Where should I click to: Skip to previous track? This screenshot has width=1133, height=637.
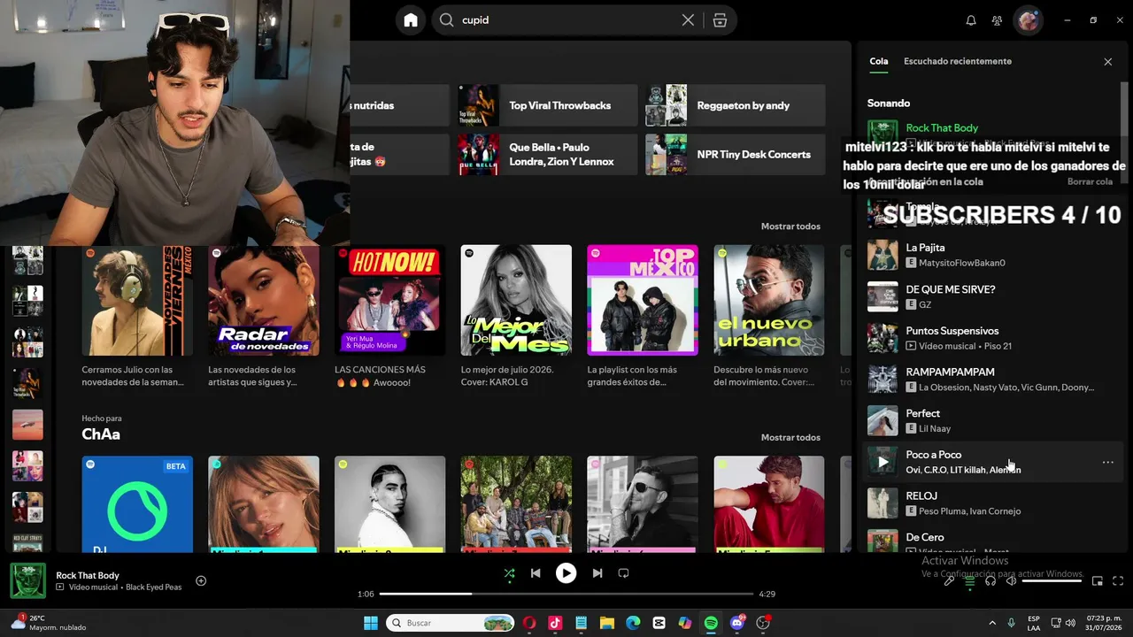536,573
